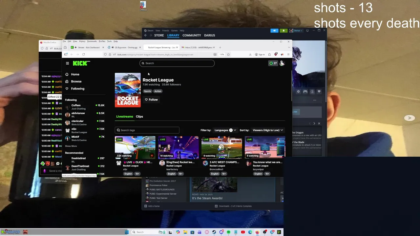The image size is (420, 236).
Task: Switch to the Livestreams tab
Action: pos(124,116)
